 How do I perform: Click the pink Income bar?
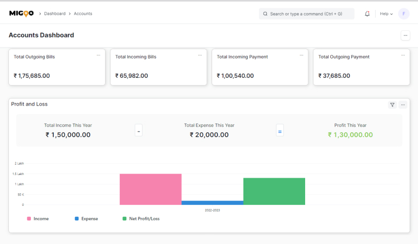pyautogui.click(x=150, y=189)
